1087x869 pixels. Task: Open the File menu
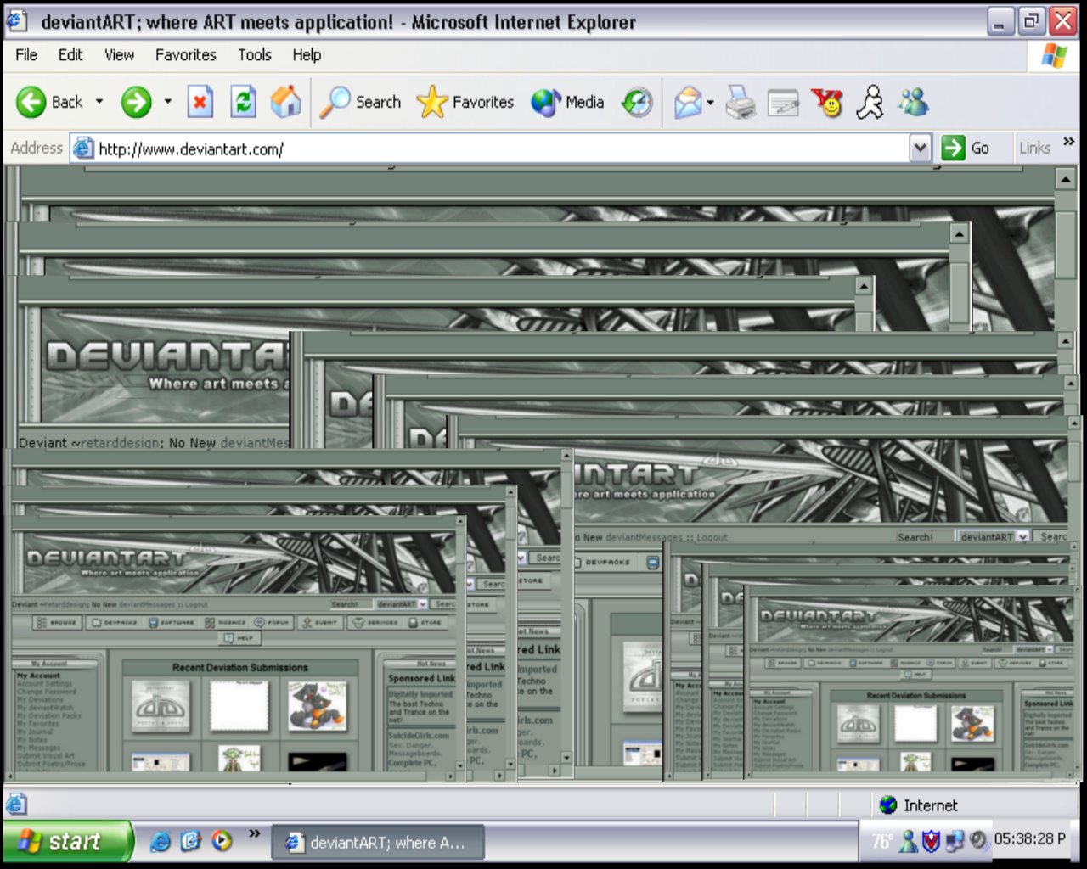(x=26, y=55)
